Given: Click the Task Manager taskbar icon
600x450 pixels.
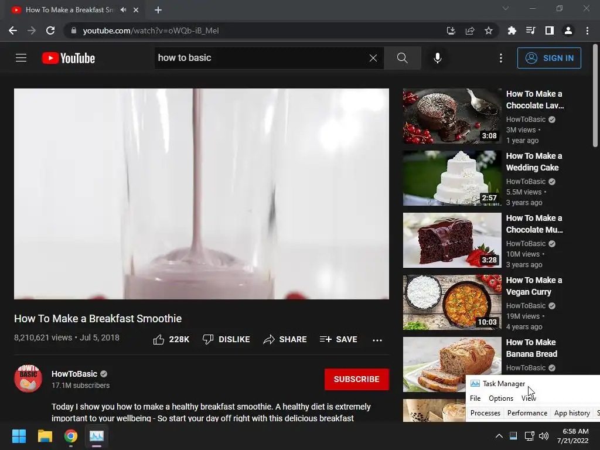Looking at the screenshot, I should pos(97,436).
